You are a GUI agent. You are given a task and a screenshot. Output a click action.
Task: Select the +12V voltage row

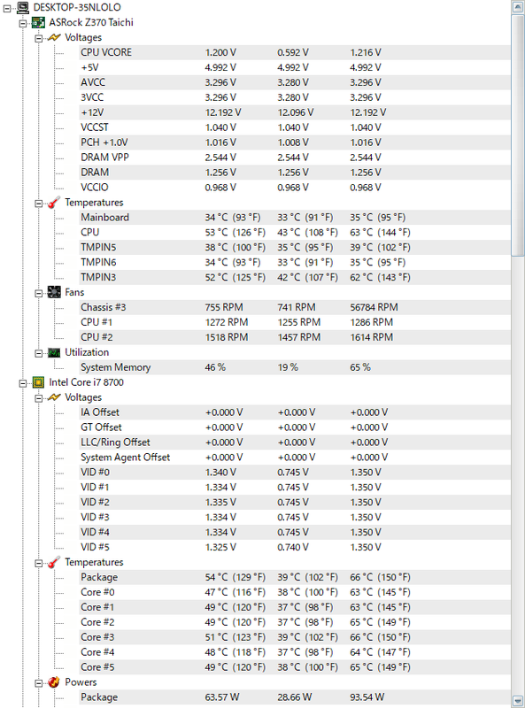click(x=295, y=112)
